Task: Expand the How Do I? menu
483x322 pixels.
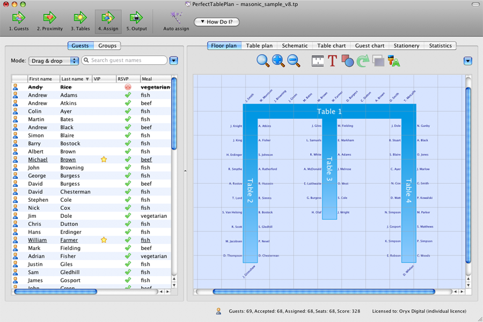Action: tap(216, 22)
